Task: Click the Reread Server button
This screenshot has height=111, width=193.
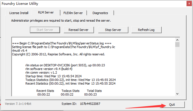Action: coord(79,30)
